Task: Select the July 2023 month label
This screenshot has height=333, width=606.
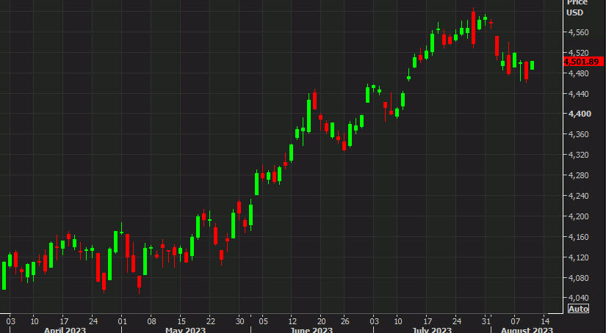Action: 432,330
